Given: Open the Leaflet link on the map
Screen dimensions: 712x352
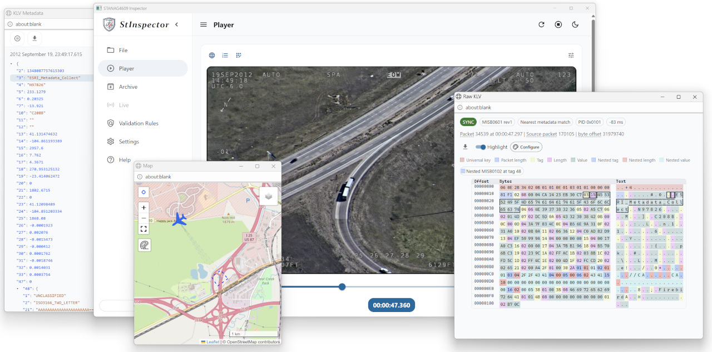Looking at the screenshot, I should 212,342.
